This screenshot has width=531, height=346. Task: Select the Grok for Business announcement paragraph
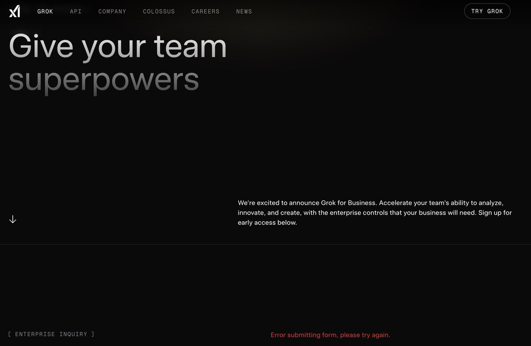click(375, 213)
